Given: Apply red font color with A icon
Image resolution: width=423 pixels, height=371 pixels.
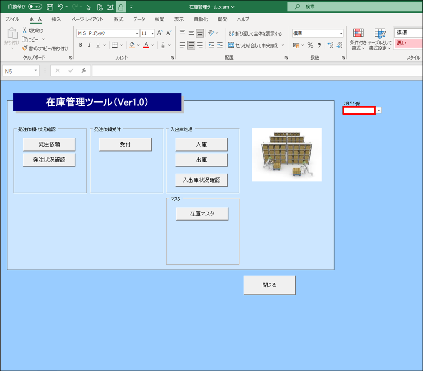Looking at the screenshot, I should [x=146, y=45].
